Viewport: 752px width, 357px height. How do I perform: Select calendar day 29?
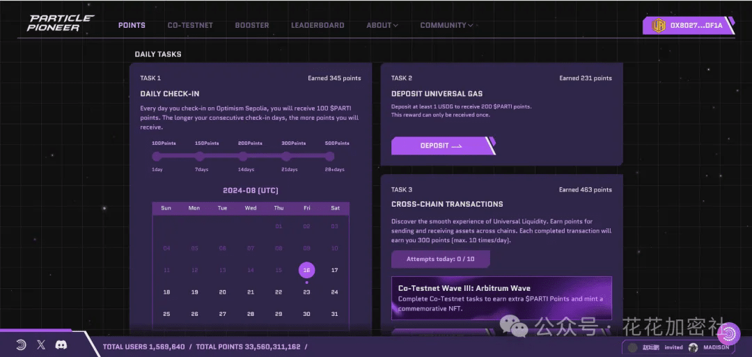[x=279, y=315]
